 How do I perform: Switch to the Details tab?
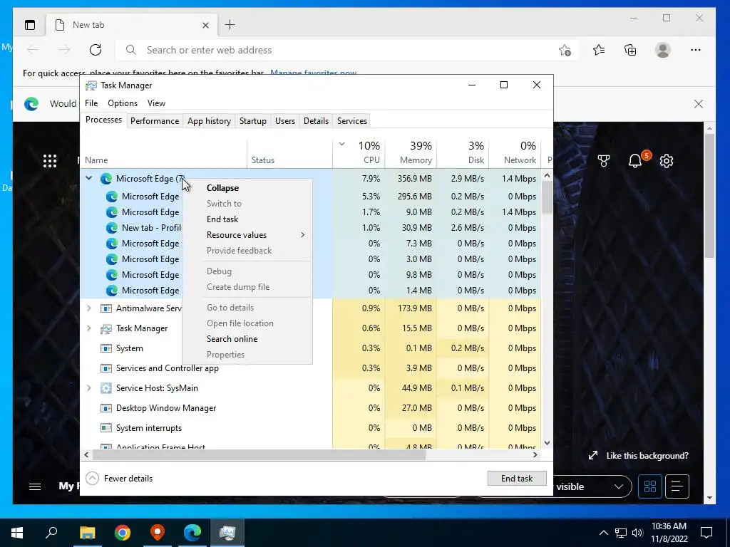pyautogui.click(x=316, y=121)
